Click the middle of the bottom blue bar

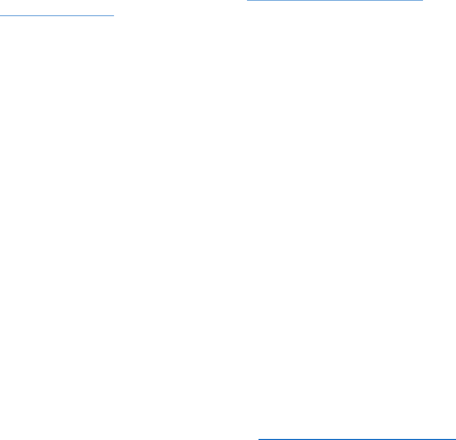pyautogui.click(x=357, y=439)
